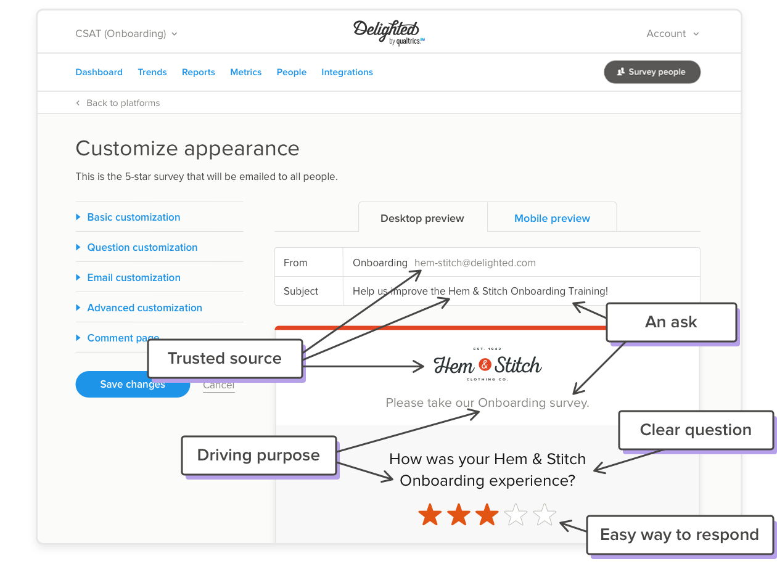The image size is (777, 572).
Task: Click the Delighted by Qualtrics logo
Action: coord(388,32)
